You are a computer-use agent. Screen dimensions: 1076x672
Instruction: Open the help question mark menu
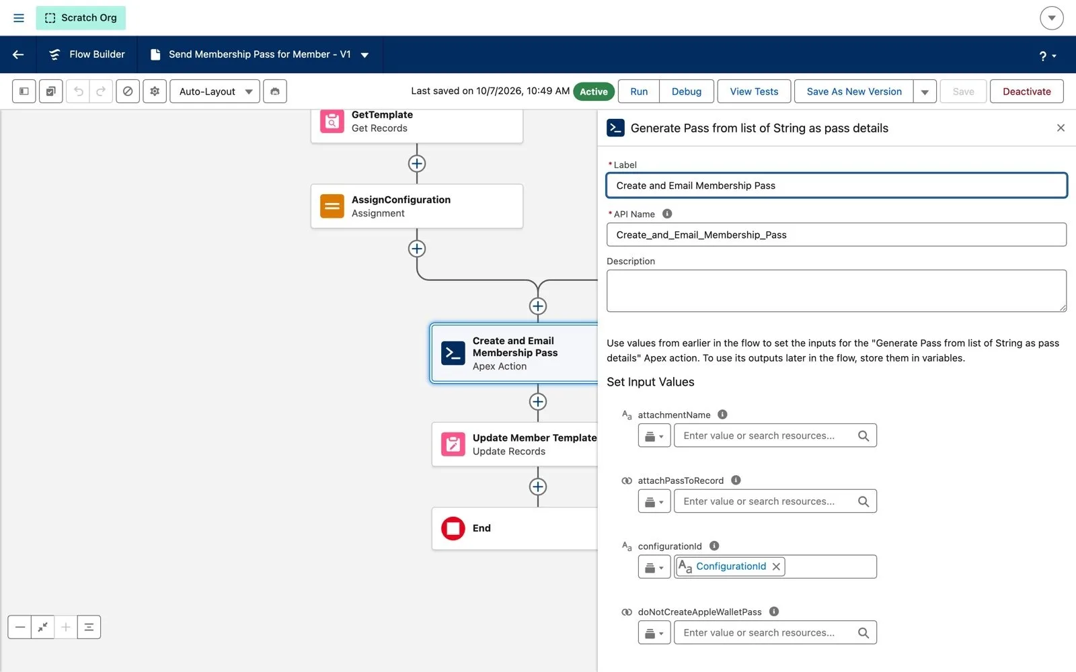click(x=1048, y=56)
